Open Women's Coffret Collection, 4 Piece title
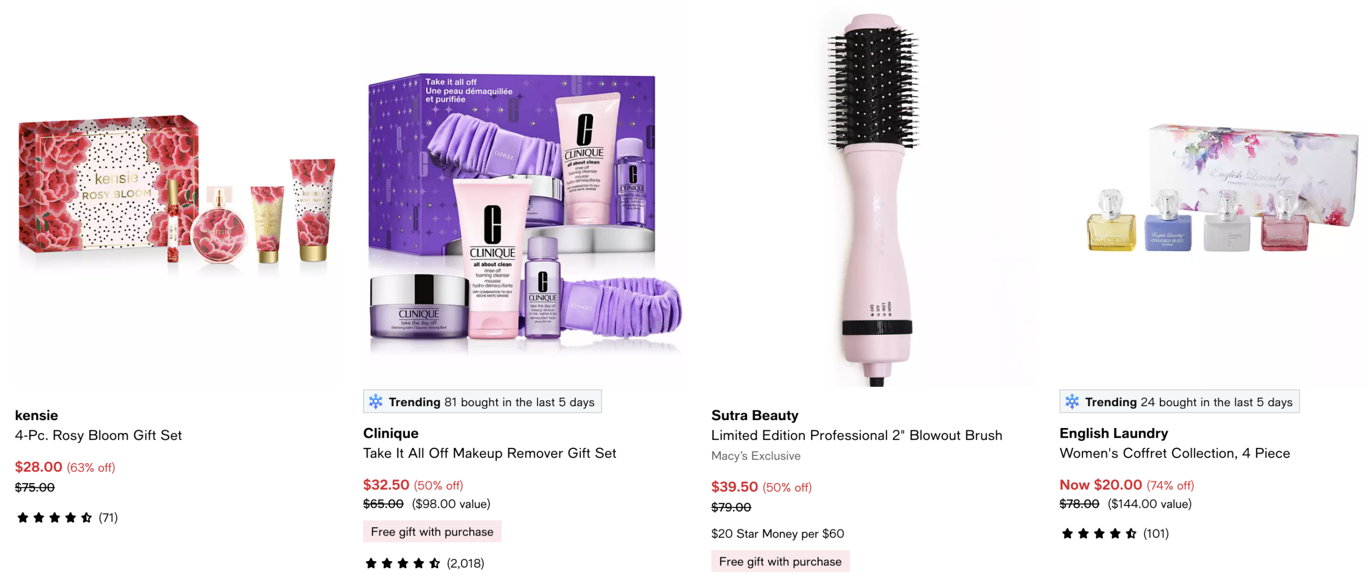Image resolution: width=1369 pixels, height=575 pixels. (1174, 453)
